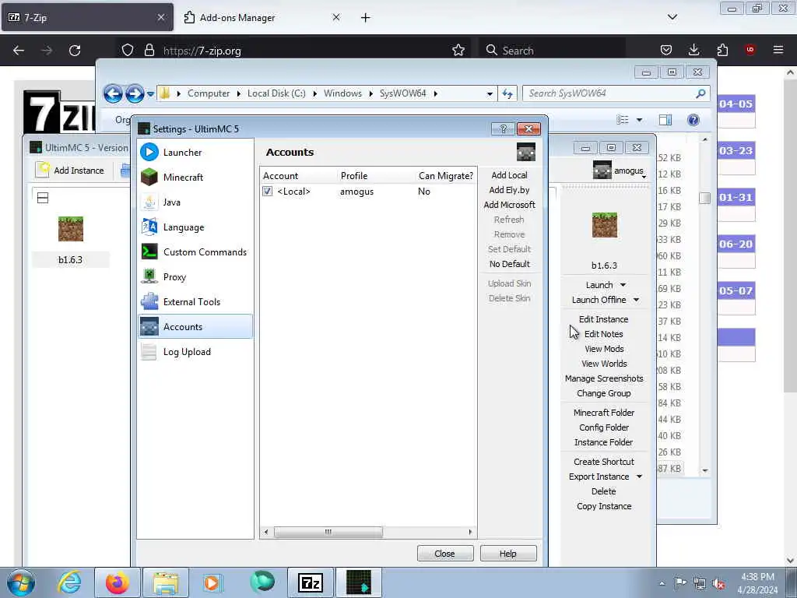The height and width of the screenshot is (598, 797).
Task: Open the Windows Start menu
Action: coord(21,582)
